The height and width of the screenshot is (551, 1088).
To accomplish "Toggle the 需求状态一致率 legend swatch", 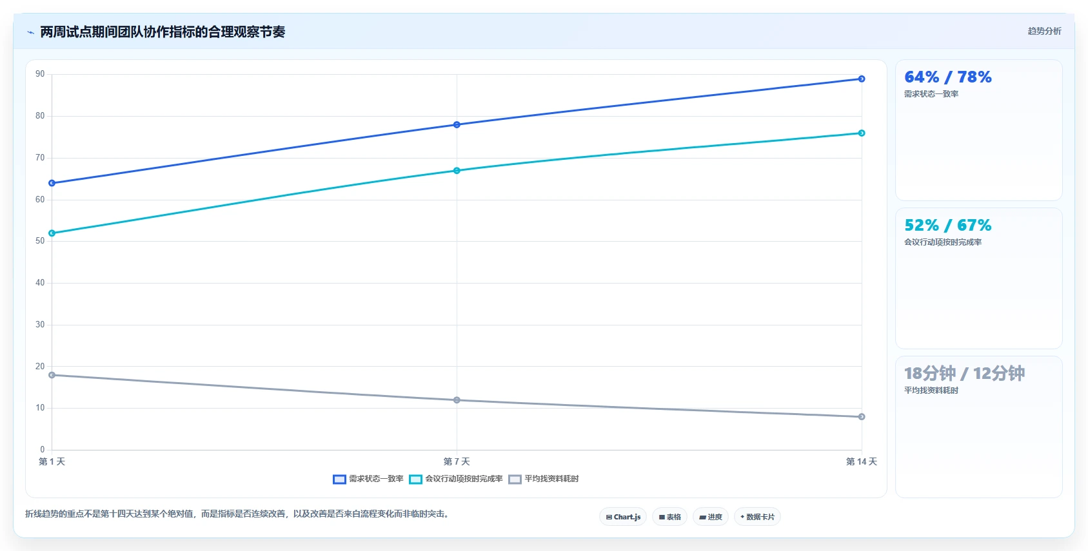I will pos(339,479).
